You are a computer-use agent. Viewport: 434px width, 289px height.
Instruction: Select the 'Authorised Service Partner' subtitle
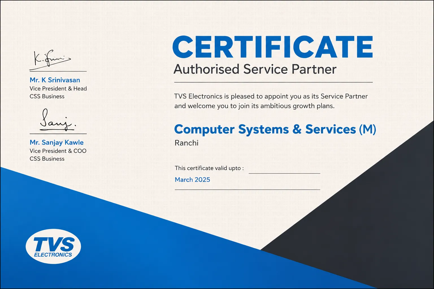tap(255, 69)
